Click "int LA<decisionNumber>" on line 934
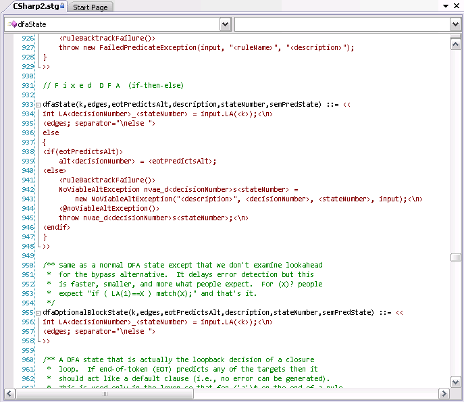464x402 pixels. click(x=87, y=114)
